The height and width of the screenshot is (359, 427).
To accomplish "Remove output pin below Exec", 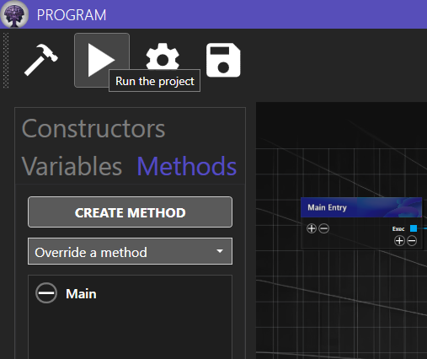I will pos(412,241).
